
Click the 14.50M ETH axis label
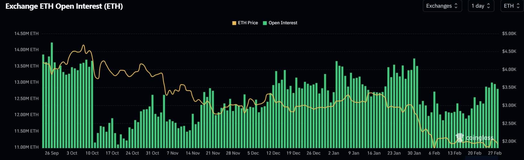pyautogui.click(x=27, y=34)
